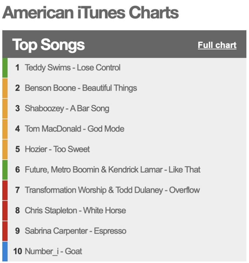Select Benson Boone - Beautiful Things
The height and width of the screenshot is (263, 249).
point(81,88)
